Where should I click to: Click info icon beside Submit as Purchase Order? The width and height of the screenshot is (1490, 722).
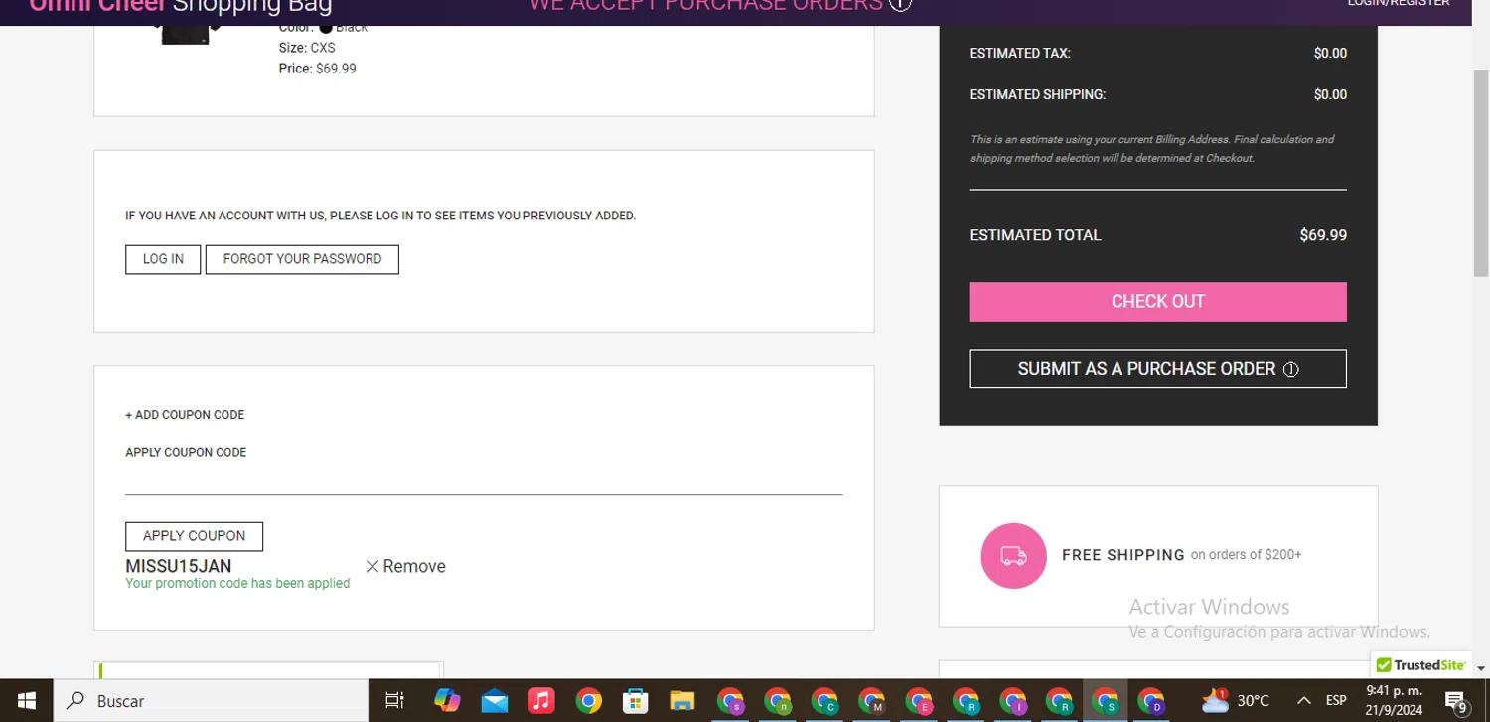(1290, 369)
